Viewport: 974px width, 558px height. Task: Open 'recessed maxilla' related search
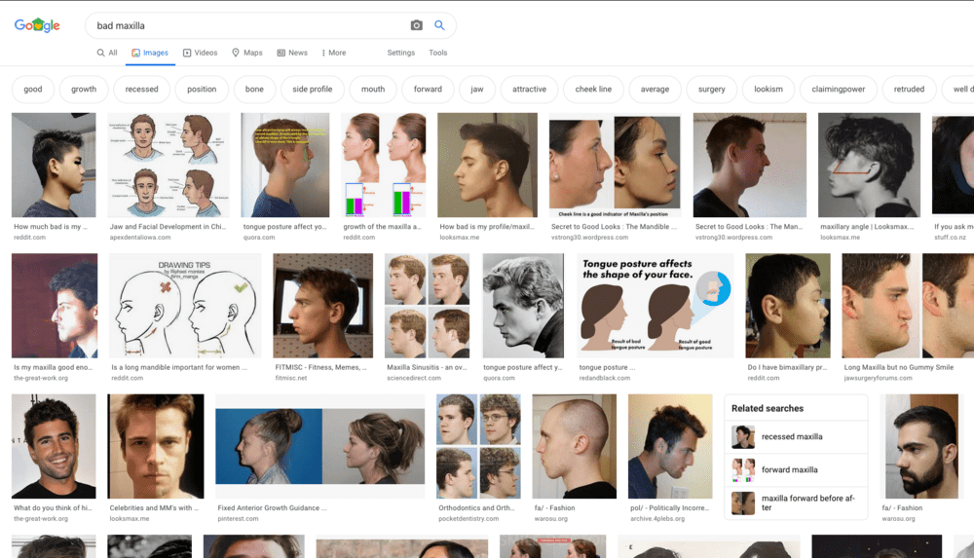tap(792, 437)
